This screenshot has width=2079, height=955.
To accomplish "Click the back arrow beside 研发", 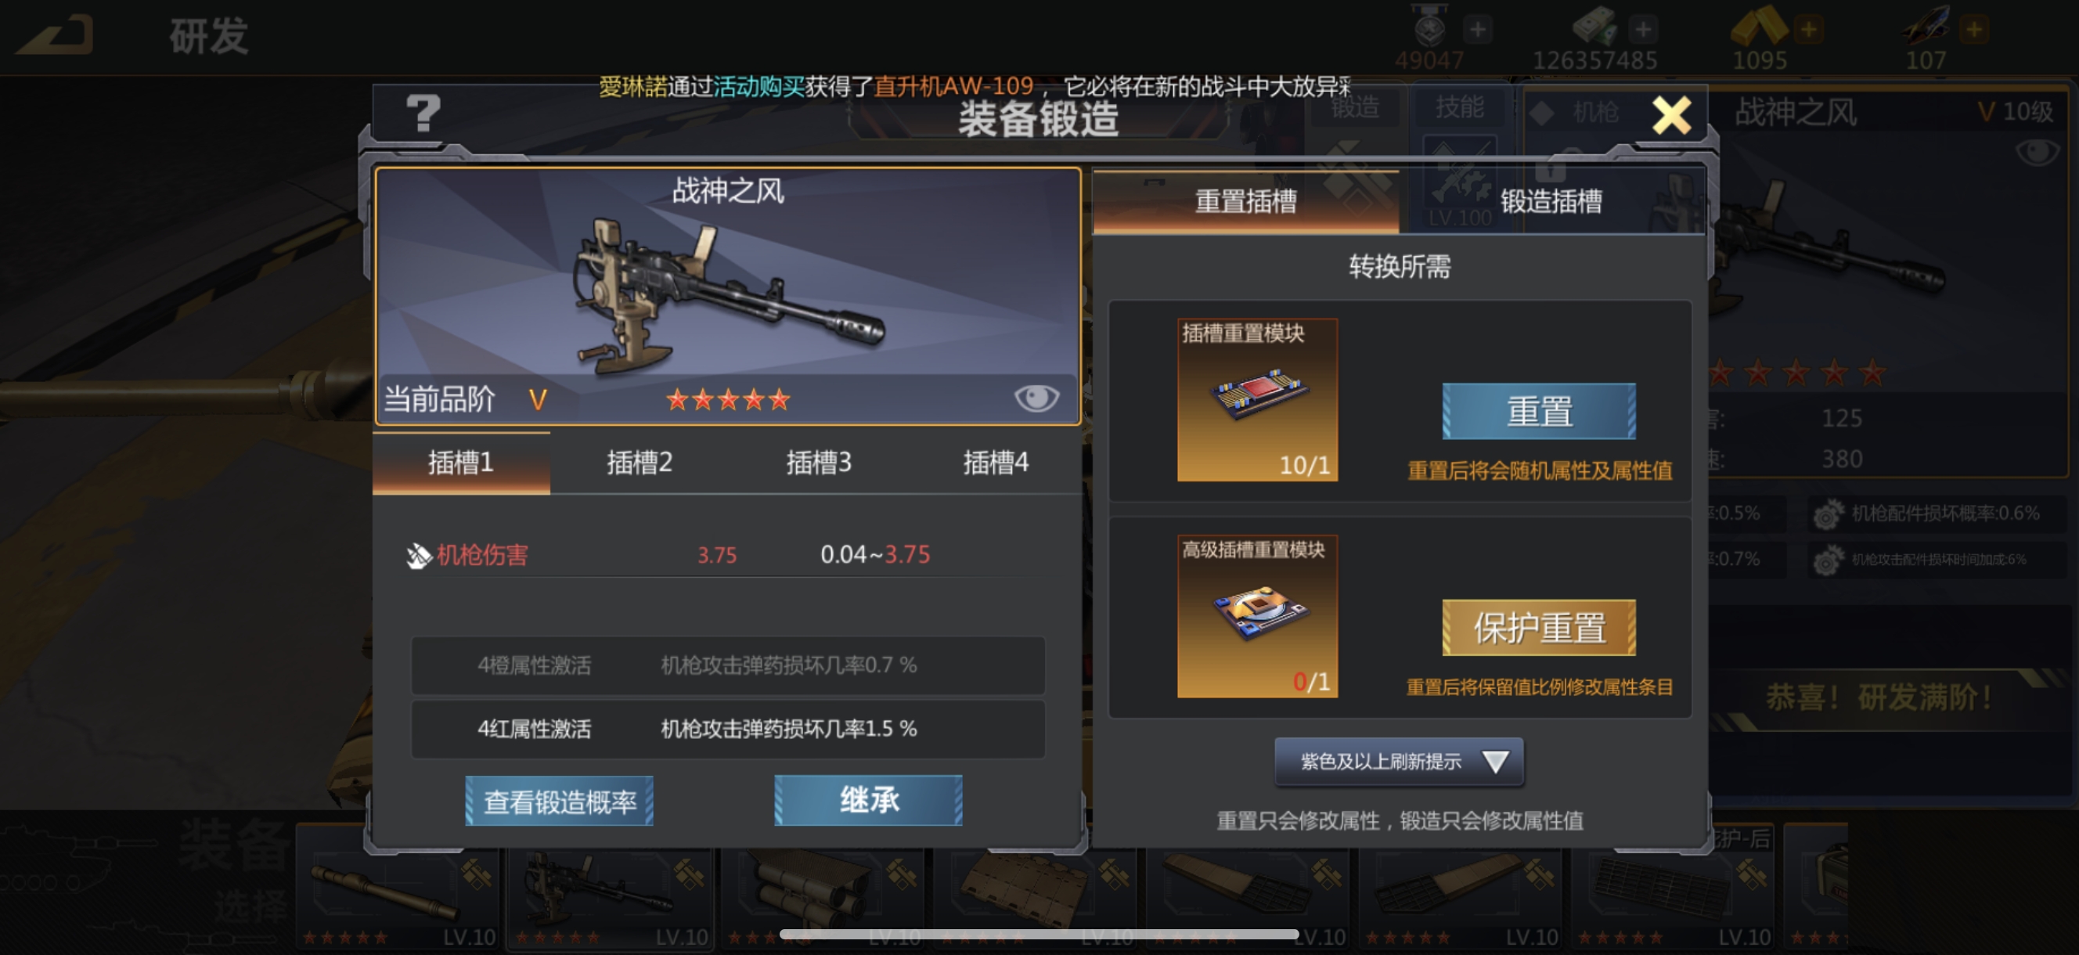I will pos(55,34).
